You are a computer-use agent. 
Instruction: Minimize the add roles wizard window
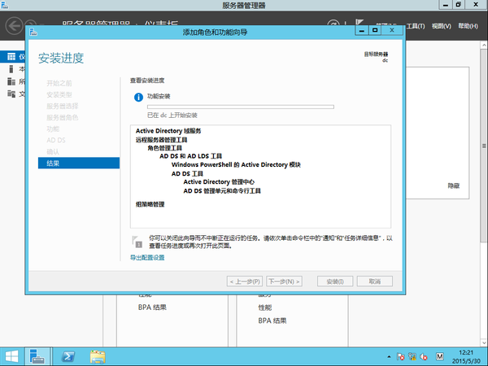pos(362,31)
